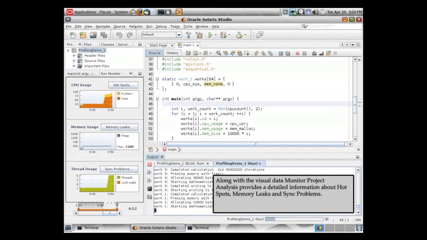427x240 pixels.
Task: Click the terminal icon in Output sidebar
Action: [149, 189]
